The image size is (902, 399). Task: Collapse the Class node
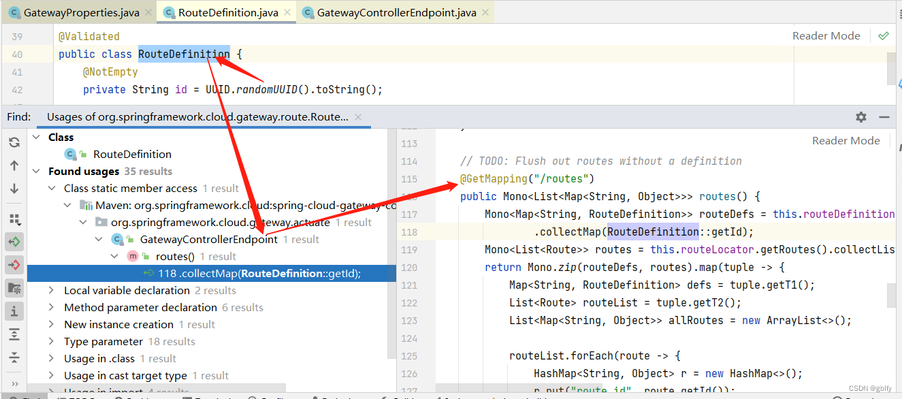[x=37, y=137]
